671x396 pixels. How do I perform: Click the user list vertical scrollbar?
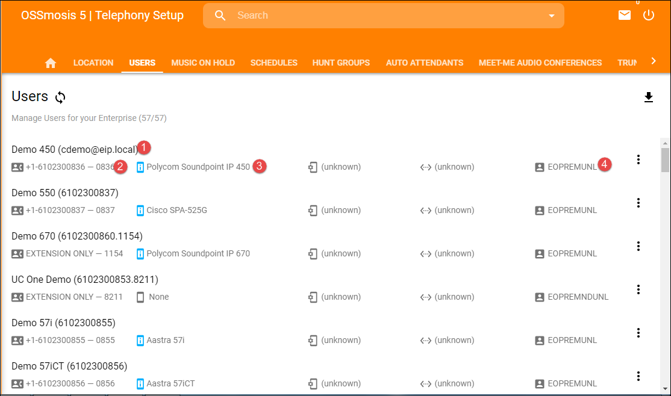point(665,160)
